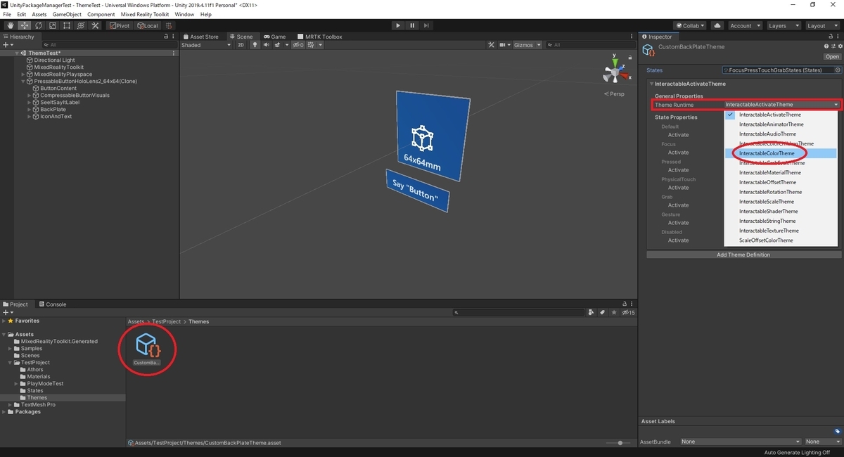Toggle scene audio
This screenshot has height=457, width=844.
point(267,45)
